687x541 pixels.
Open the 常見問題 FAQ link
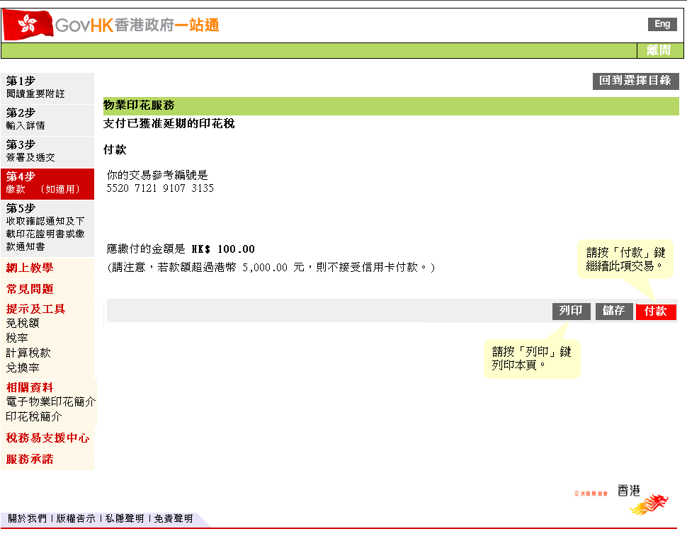[30, 290]
